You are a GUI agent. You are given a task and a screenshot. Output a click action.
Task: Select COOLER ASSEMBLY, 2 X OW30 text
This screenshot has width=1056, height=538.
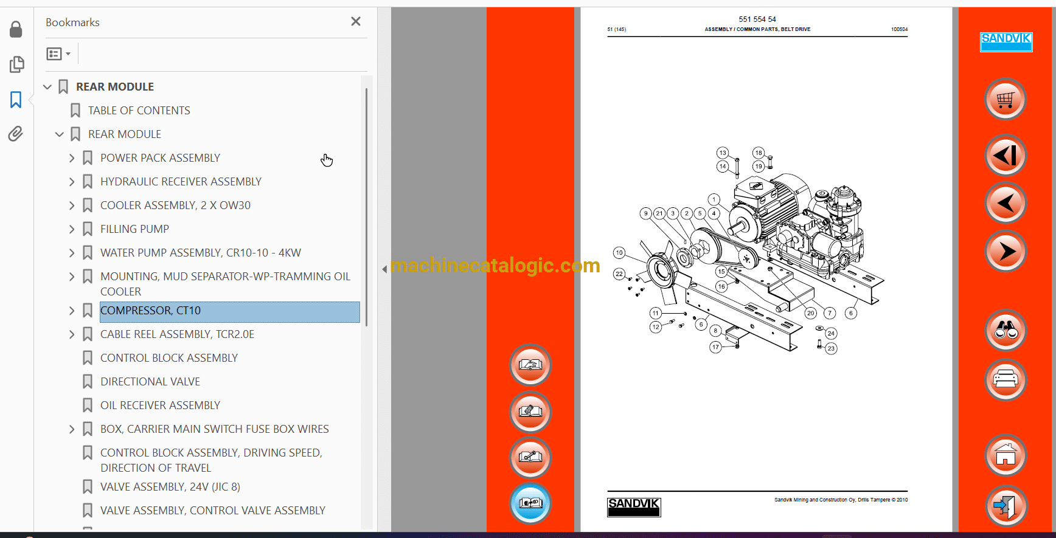175,205
